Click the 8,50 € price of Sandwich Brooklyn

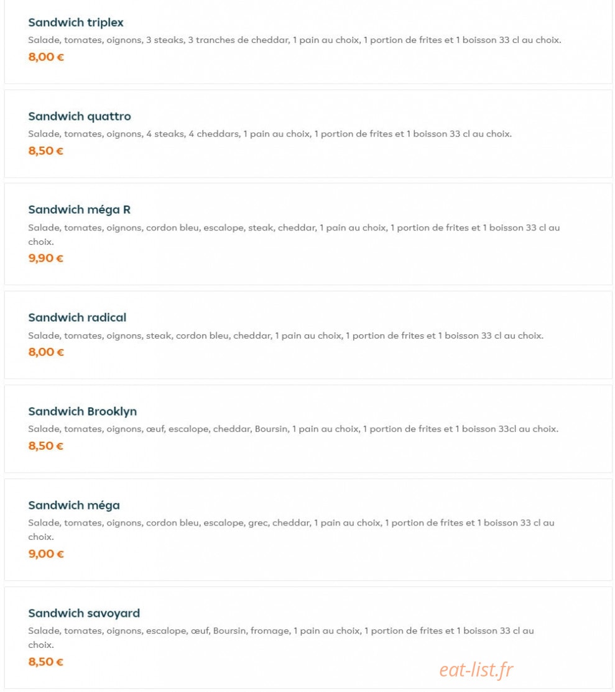pos(46,446)
